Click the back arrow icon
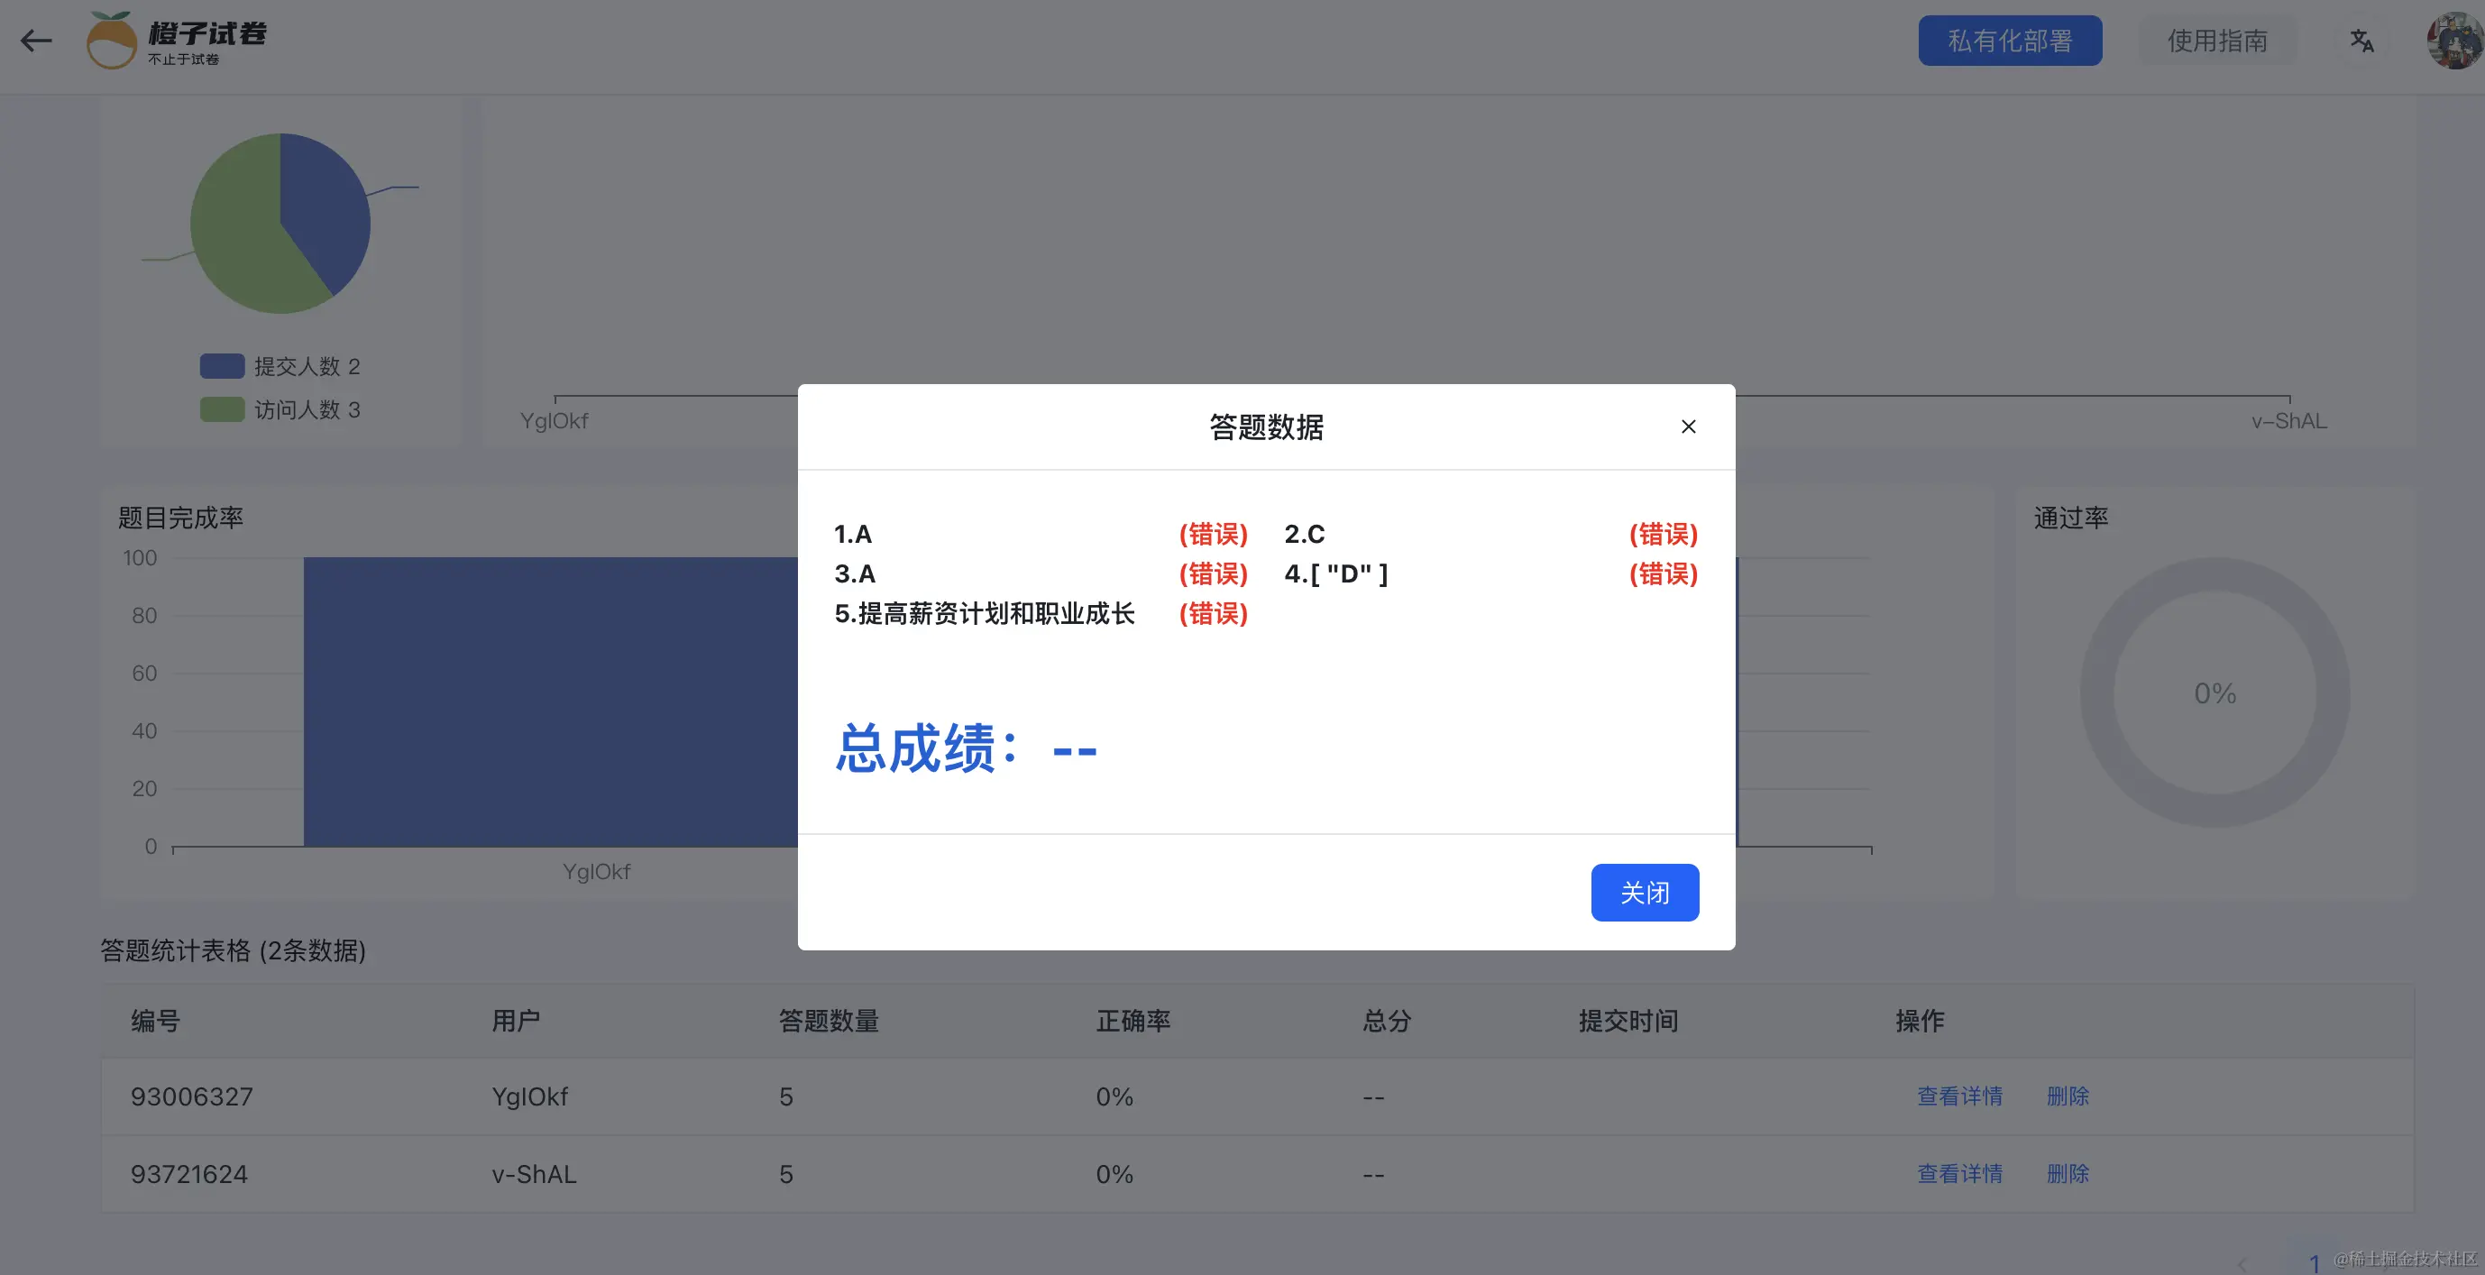Viewport: 2485px width, 1275px height. [x=37, y=41]
